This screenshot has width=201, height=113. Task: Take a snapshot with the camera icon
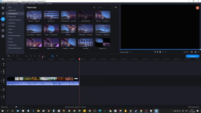[195, 52]
